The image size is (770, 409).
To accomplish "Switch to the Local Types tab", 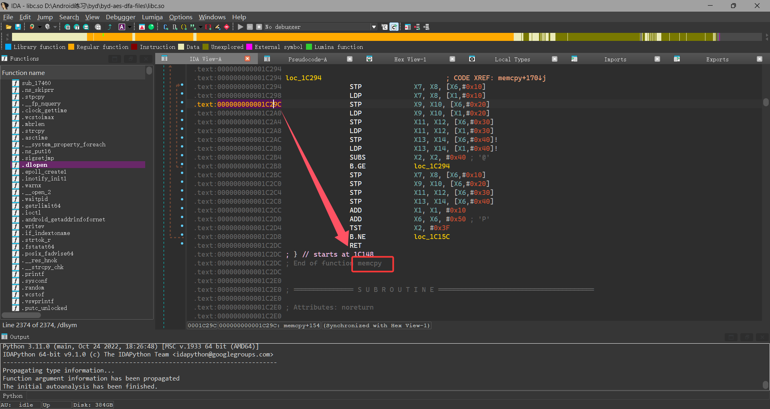I will pyautogui.click(x=512, y=59).
